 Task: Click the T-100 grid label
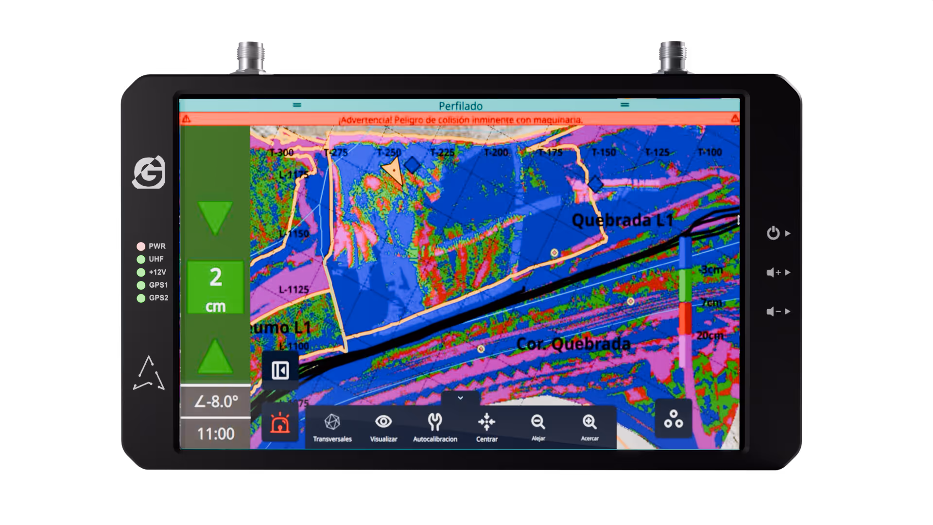pyautogui.click(x=709, y=152)
